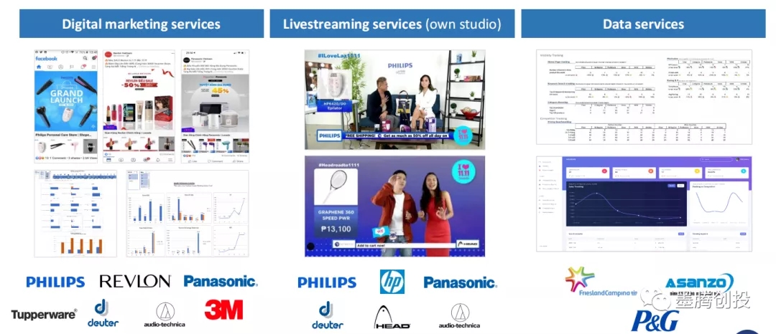Select the Livestreaming services header
Viewport: 776px width, 334px height.
pos(392,23)
